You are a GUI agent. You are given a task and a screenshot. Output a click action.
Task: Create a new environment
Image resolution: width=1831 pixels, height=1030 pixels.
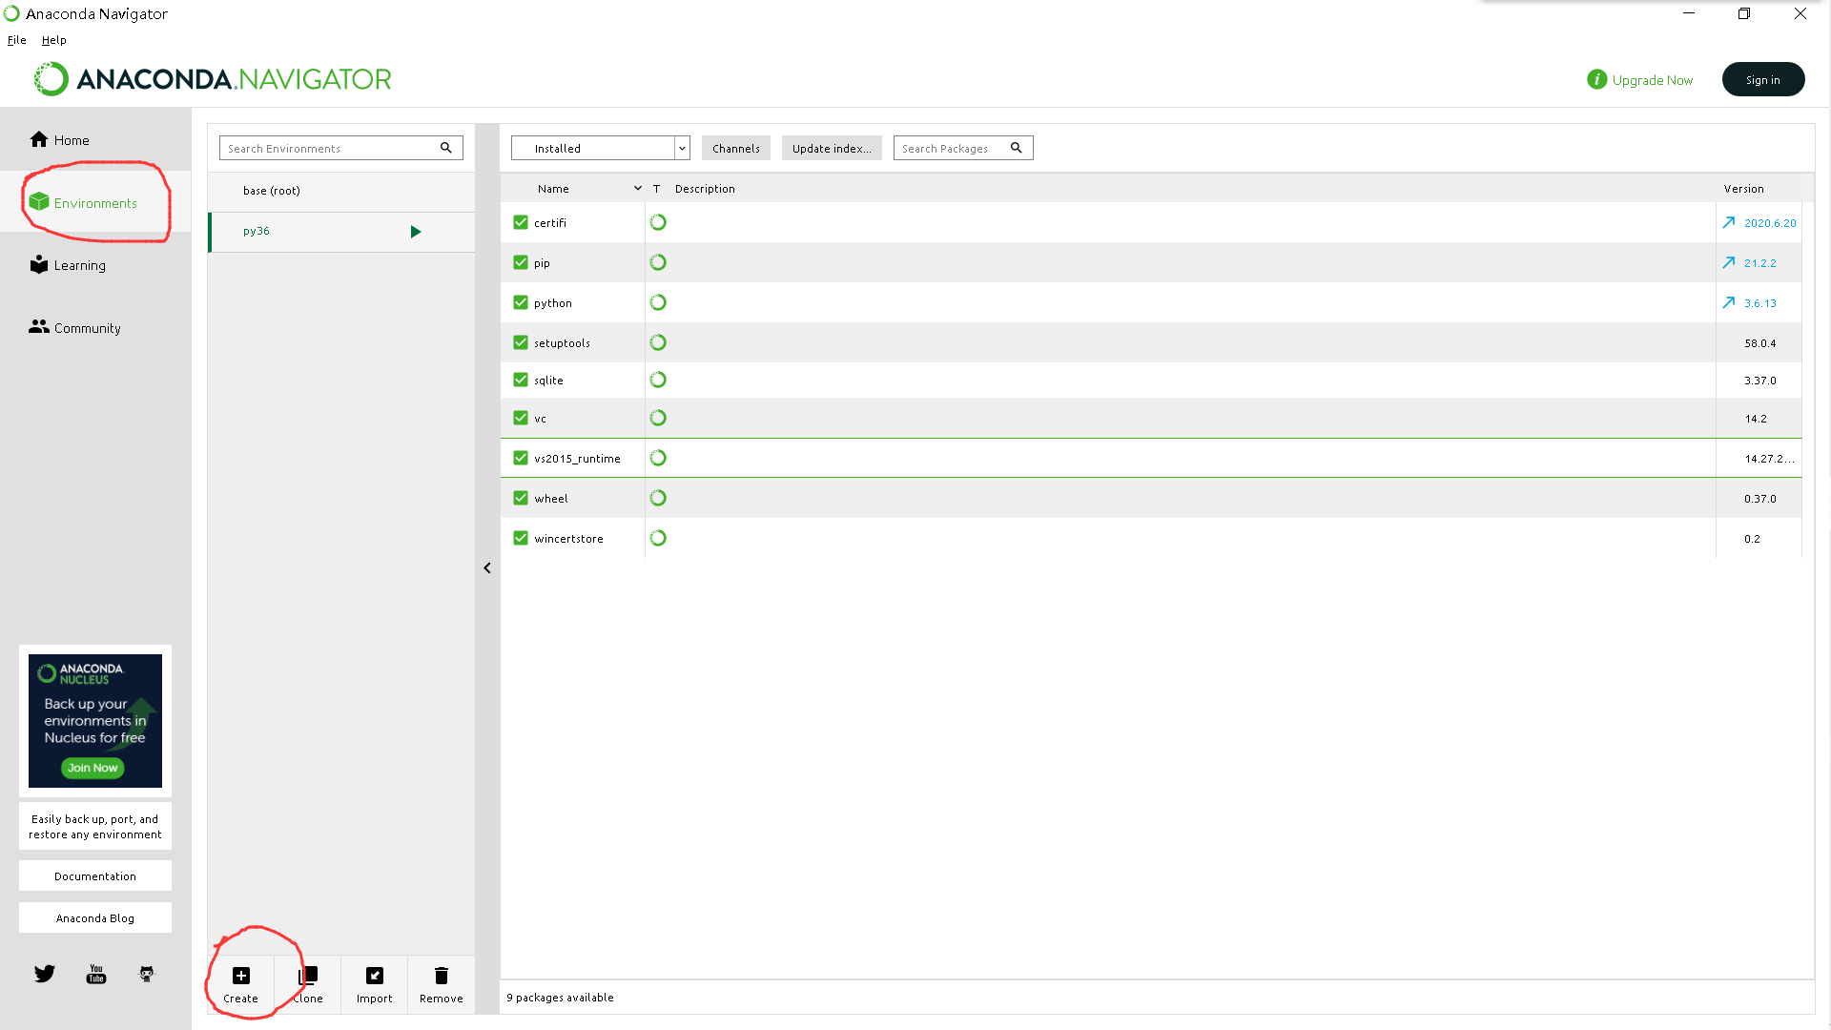[239, 983]
